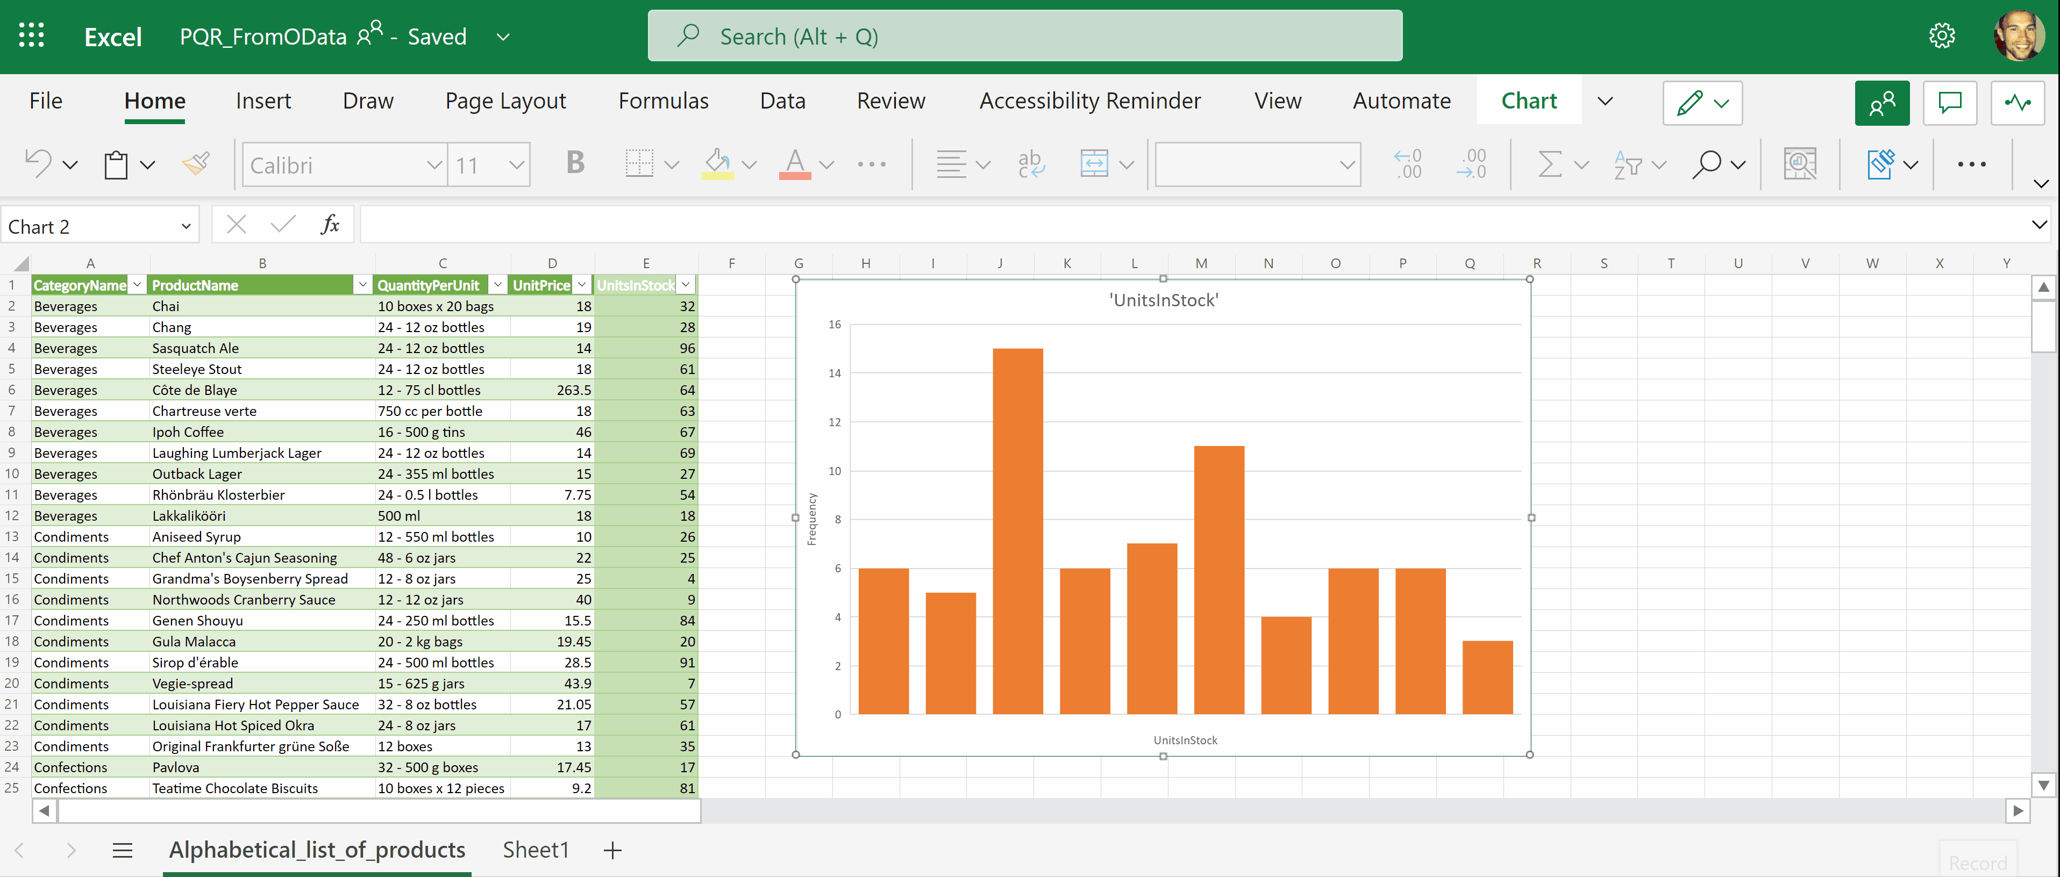Open the Comments panel icon
The width and height of the screenshot is (2060, 877).
pos(1950,103)
